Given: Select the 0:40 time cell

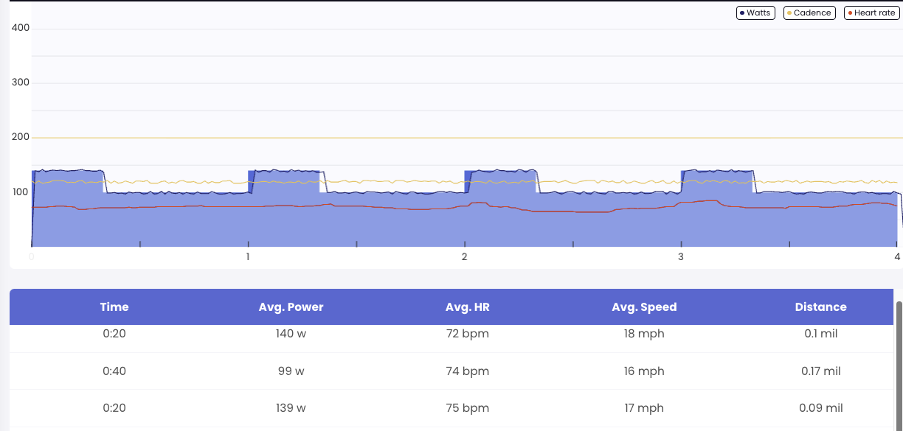Looking at the screenshot, I should coord(114,371).
